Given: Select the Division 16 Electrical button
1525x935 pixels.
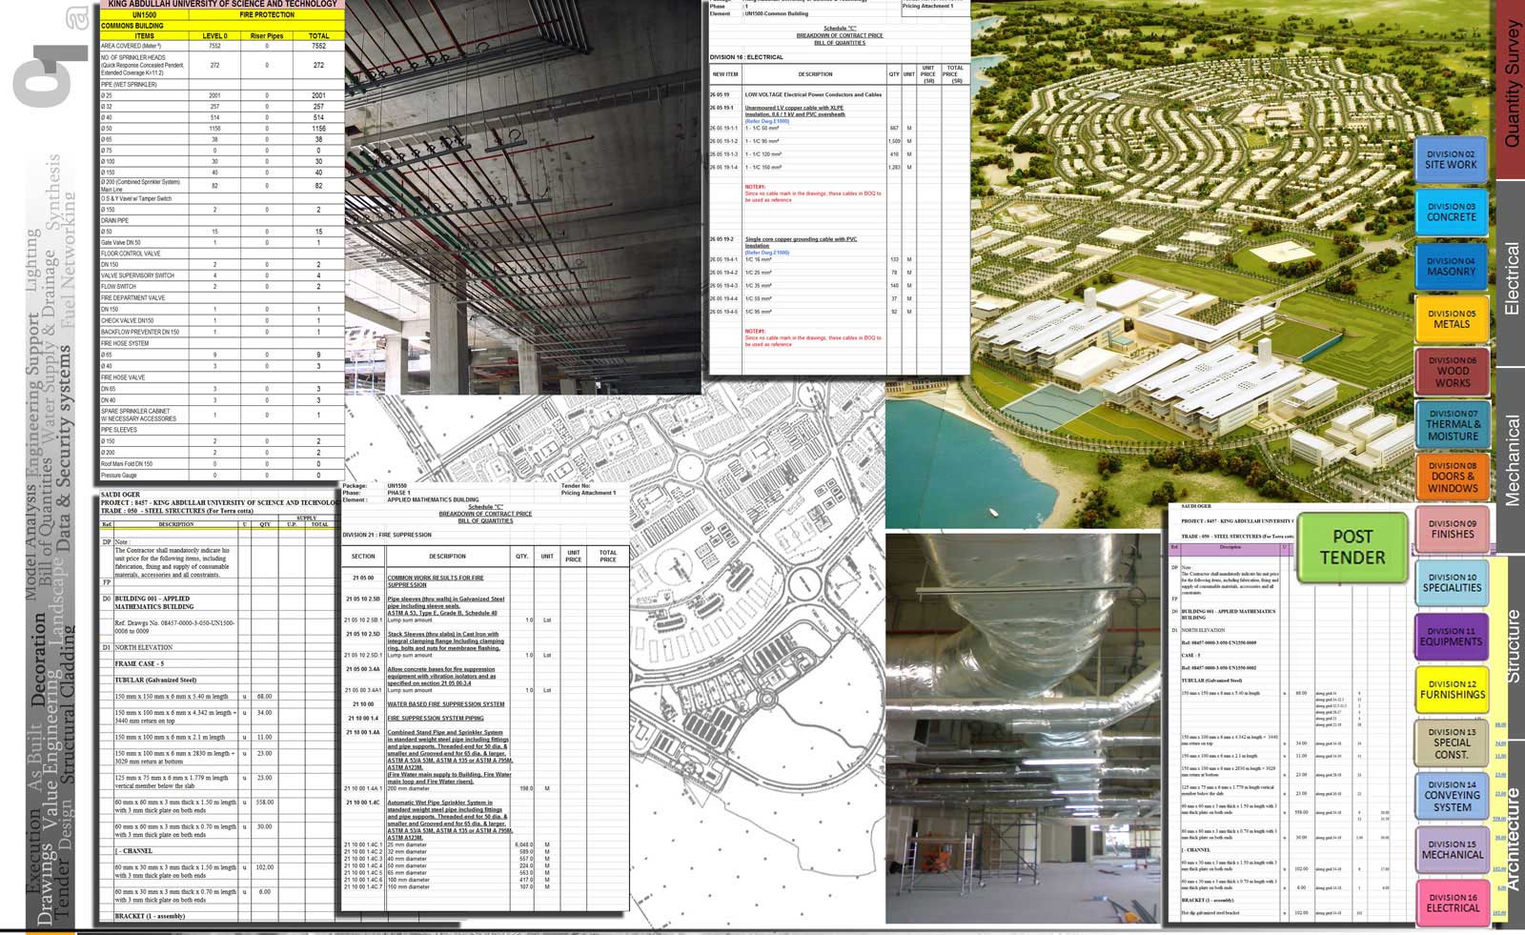Looking at the screenshot, I should coord(1452,903).
